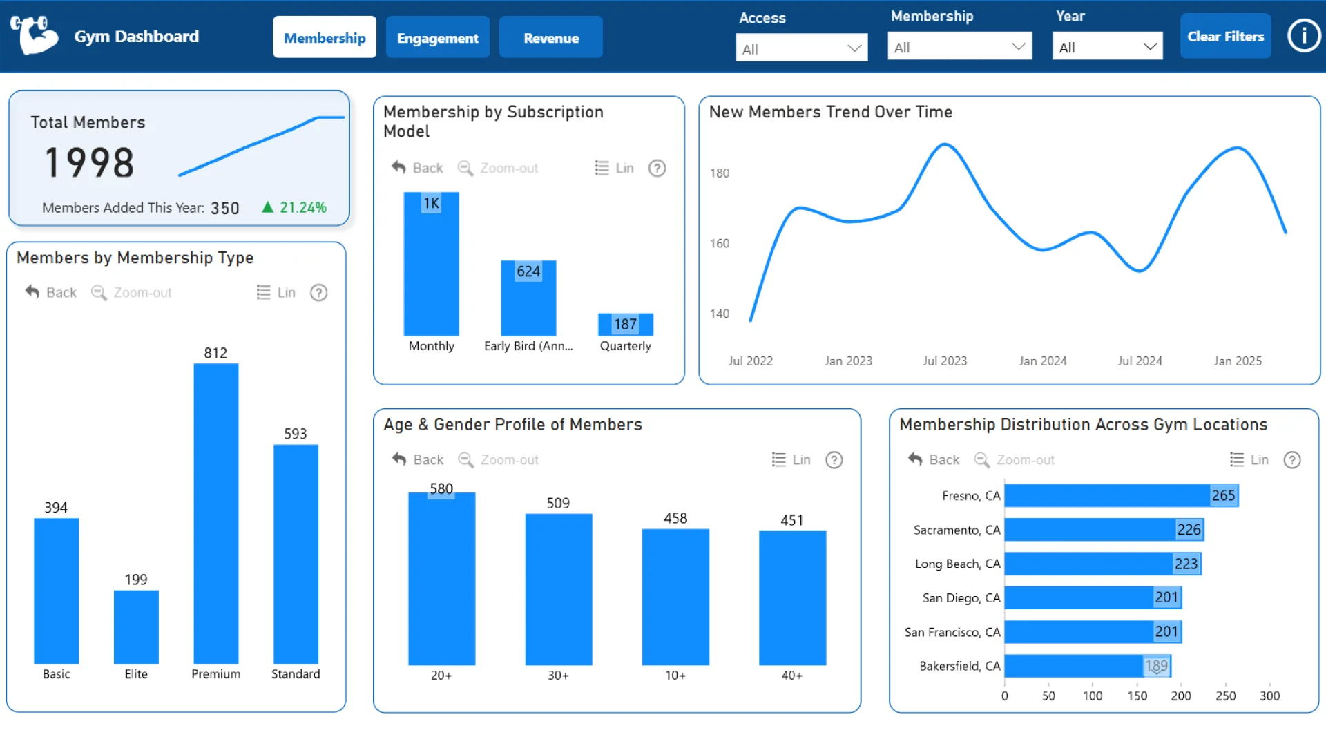The image size is (1326, 746).
Task: Click the New Members Trend Over Time title
Action: pos(831,112)
